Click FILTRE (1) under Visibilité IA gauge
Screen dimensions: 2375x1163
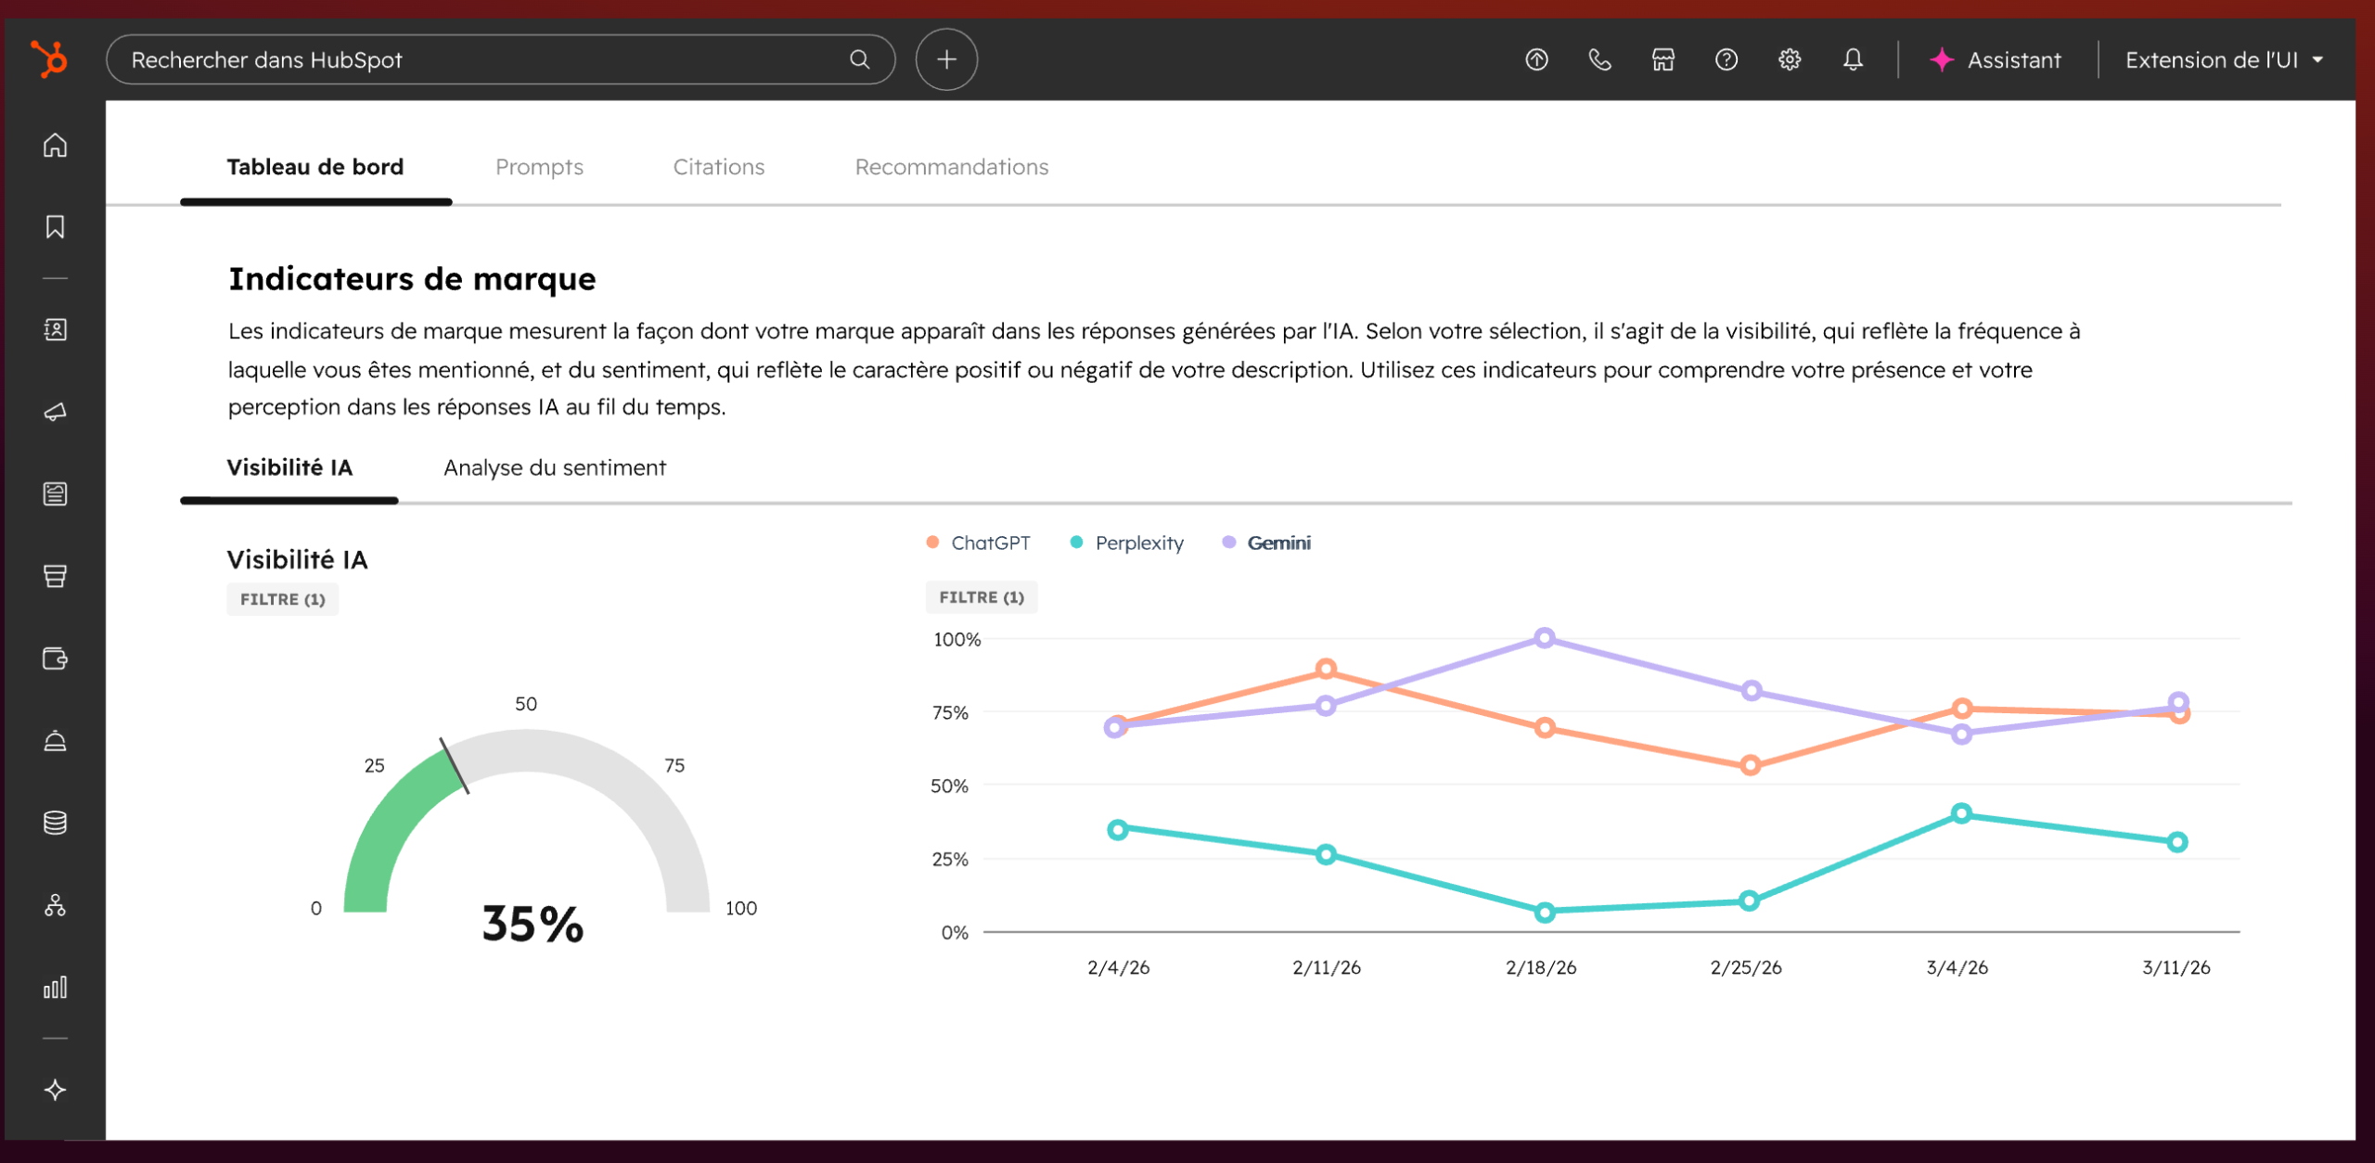[x=283, y=599]
